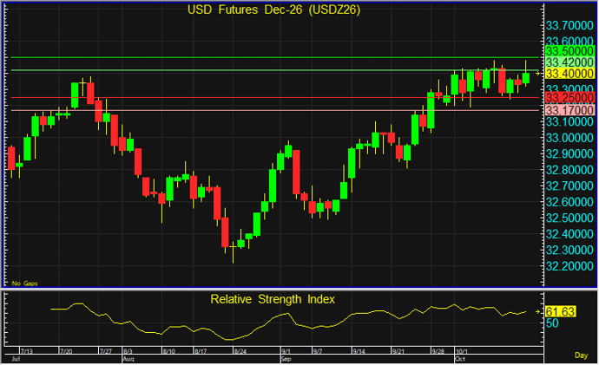Click the 33.70000 price axis label
This screenshot has height=365, width=599.
coord(569,25)
